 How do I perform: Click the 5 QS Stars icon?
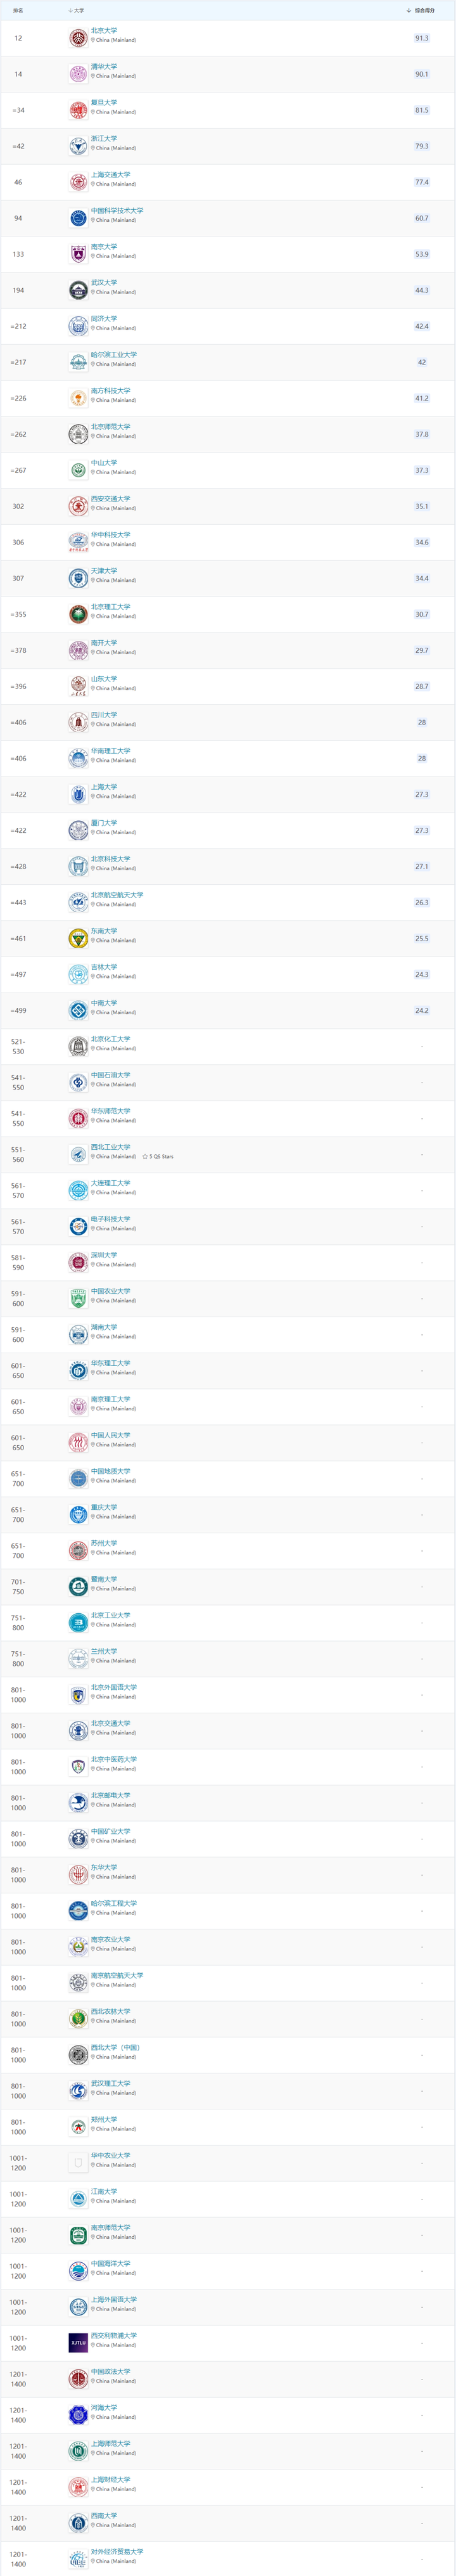click(145, 1156)
